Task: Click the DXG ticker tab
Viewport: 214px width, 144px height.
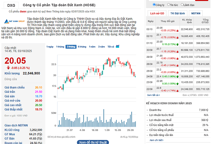Action: [11, 5]
